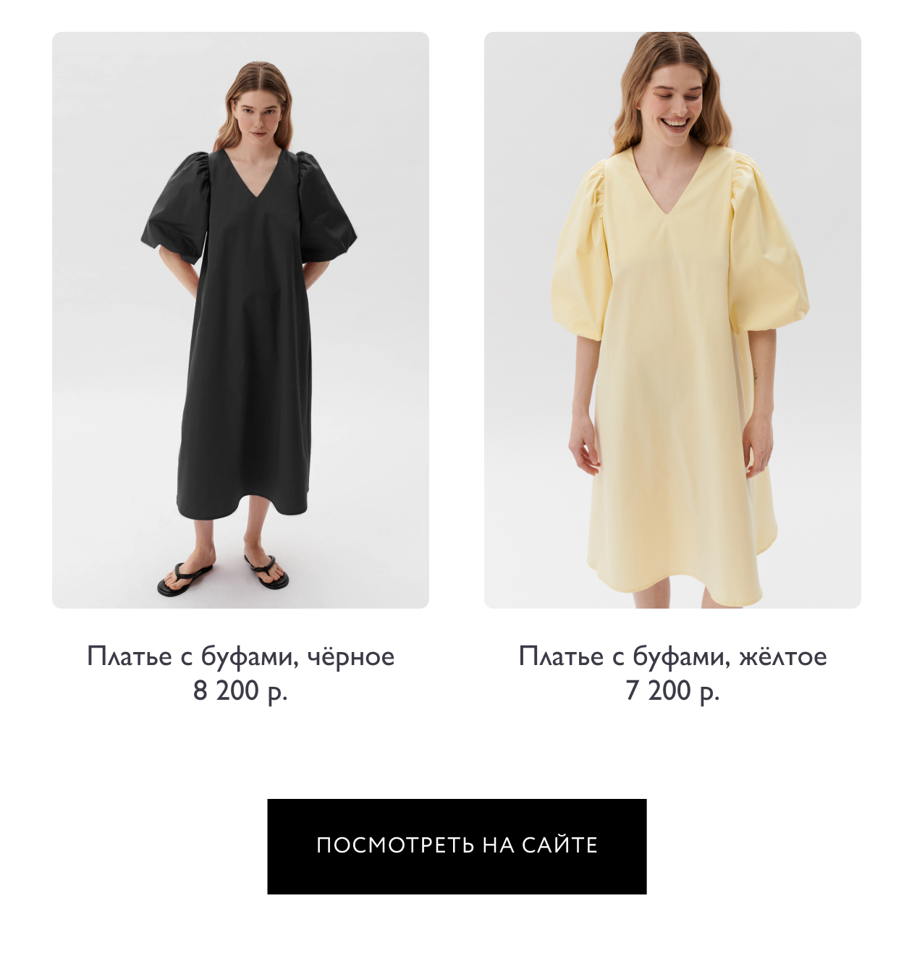This screenshot has height=969, width=917.
Task: Click the 'ПОСМОТРЕТЬ НА САЙТЕ' button
Action: pos(457,846)
